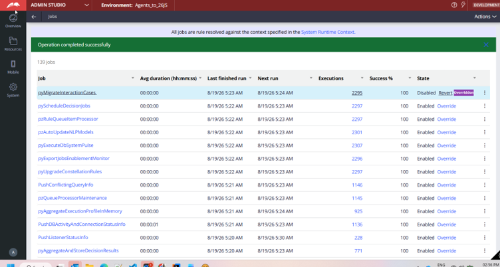Click the Pega logo in top-left corner
The width and height of the screenshot is (500, 267).
click(13, 5)
